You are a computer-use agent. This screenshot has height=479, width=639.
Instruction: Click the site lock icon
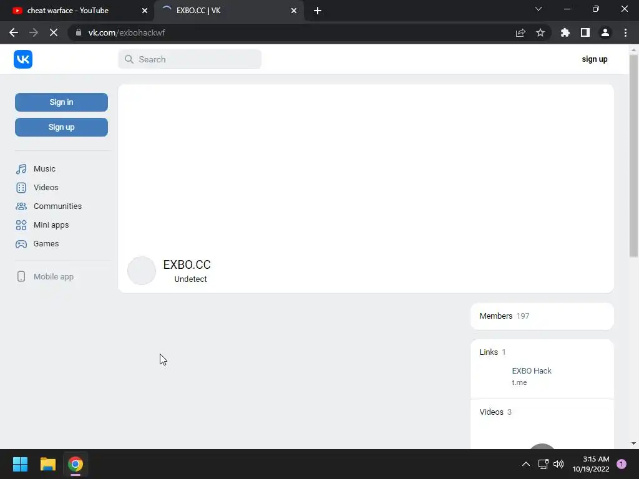(79, 32)
